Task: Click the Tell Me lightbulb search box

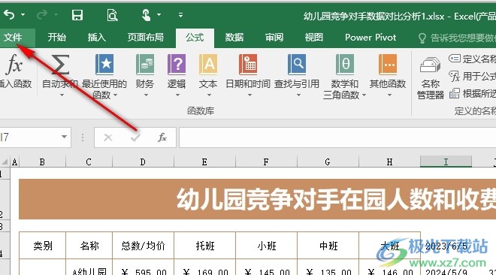Action: [457, 38]
